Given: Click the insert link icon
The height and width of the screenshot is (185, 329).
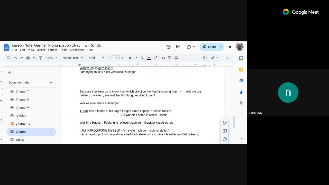Looking at the screenshot, I should coord(163,58).
